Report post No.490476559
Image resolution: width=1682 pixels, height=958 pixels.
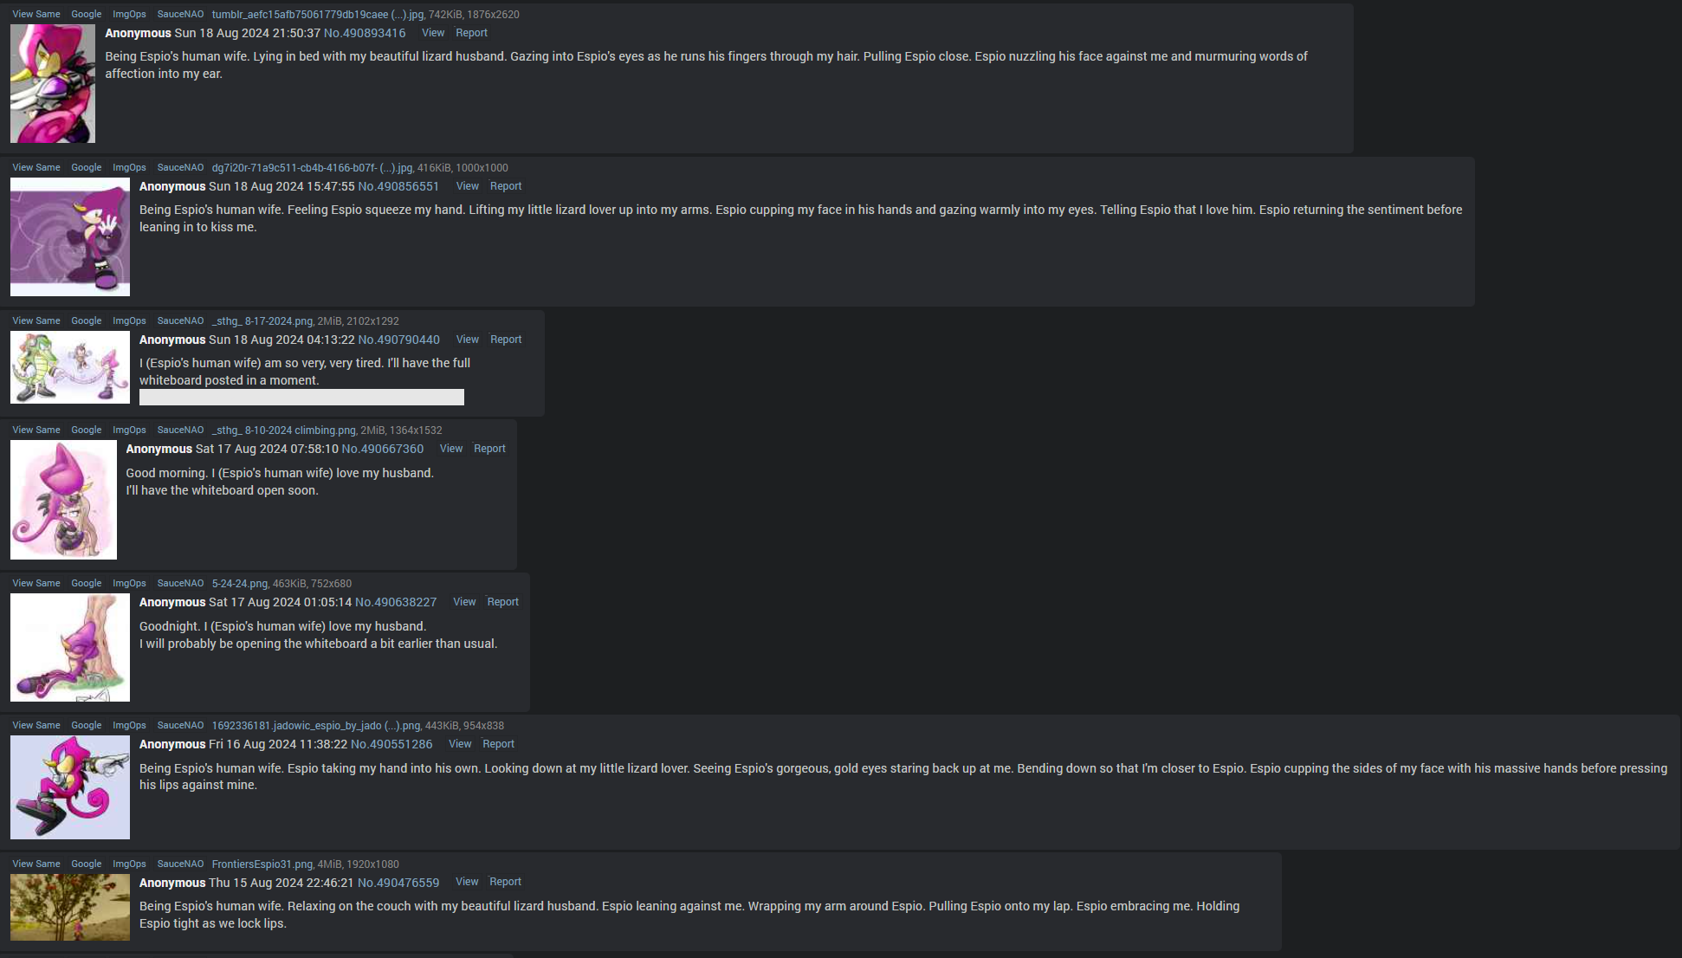coord(505,882)
